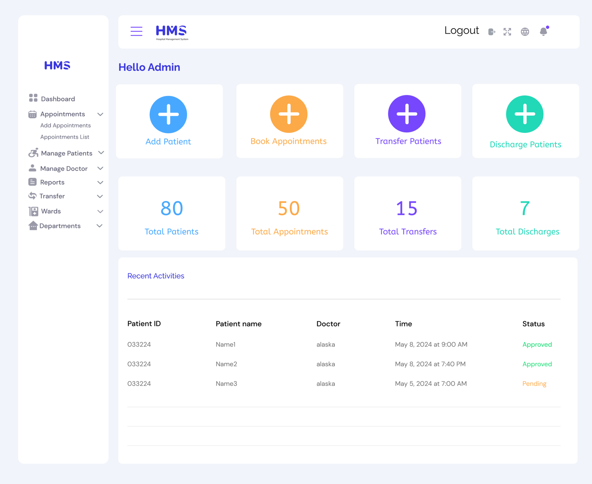
Task: Expand the Reports section chevron
Action: pos(100,182)
